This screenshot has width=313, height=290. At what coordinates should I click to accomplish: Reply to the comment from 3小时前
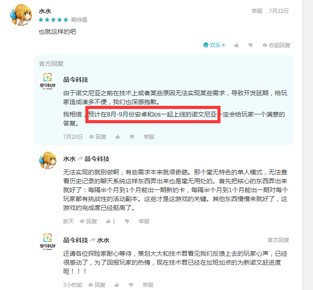point(97,285)
